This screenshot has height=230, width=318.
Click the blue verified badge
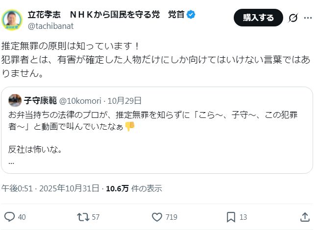[191, 14]
